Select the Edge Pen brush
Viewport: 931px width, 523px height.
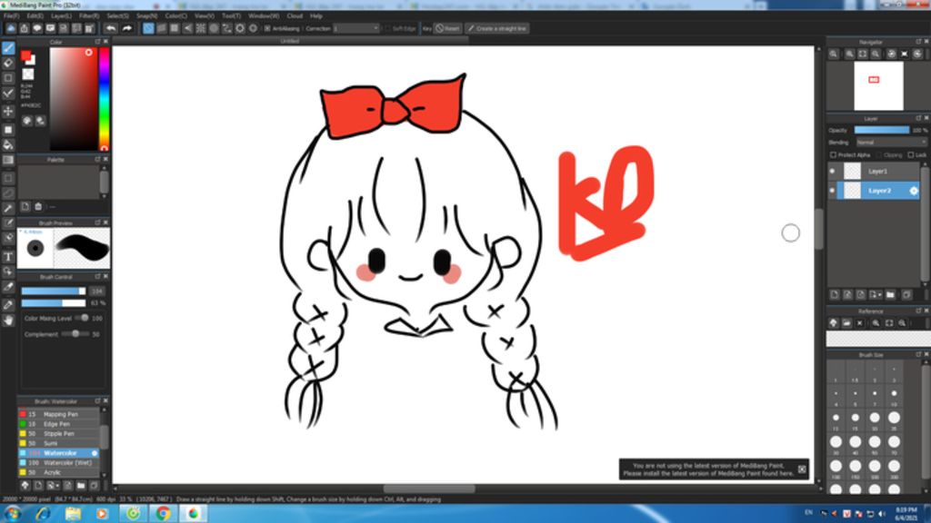click(58, 424)
